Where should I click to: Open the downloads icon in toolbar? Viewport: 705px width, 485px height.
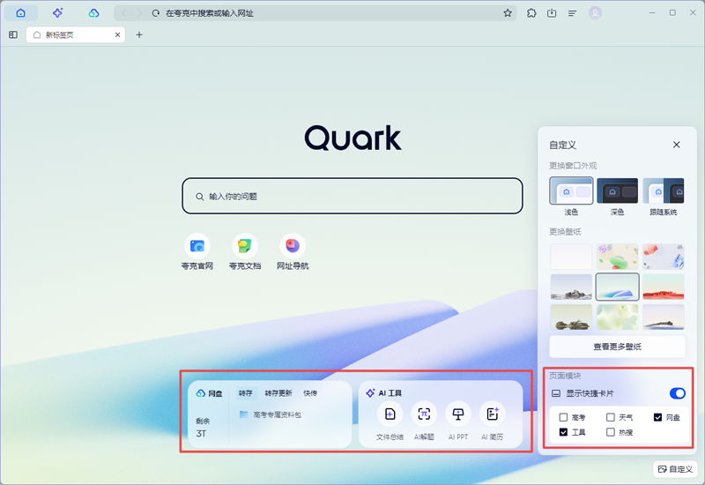click(x=552, y=13)
